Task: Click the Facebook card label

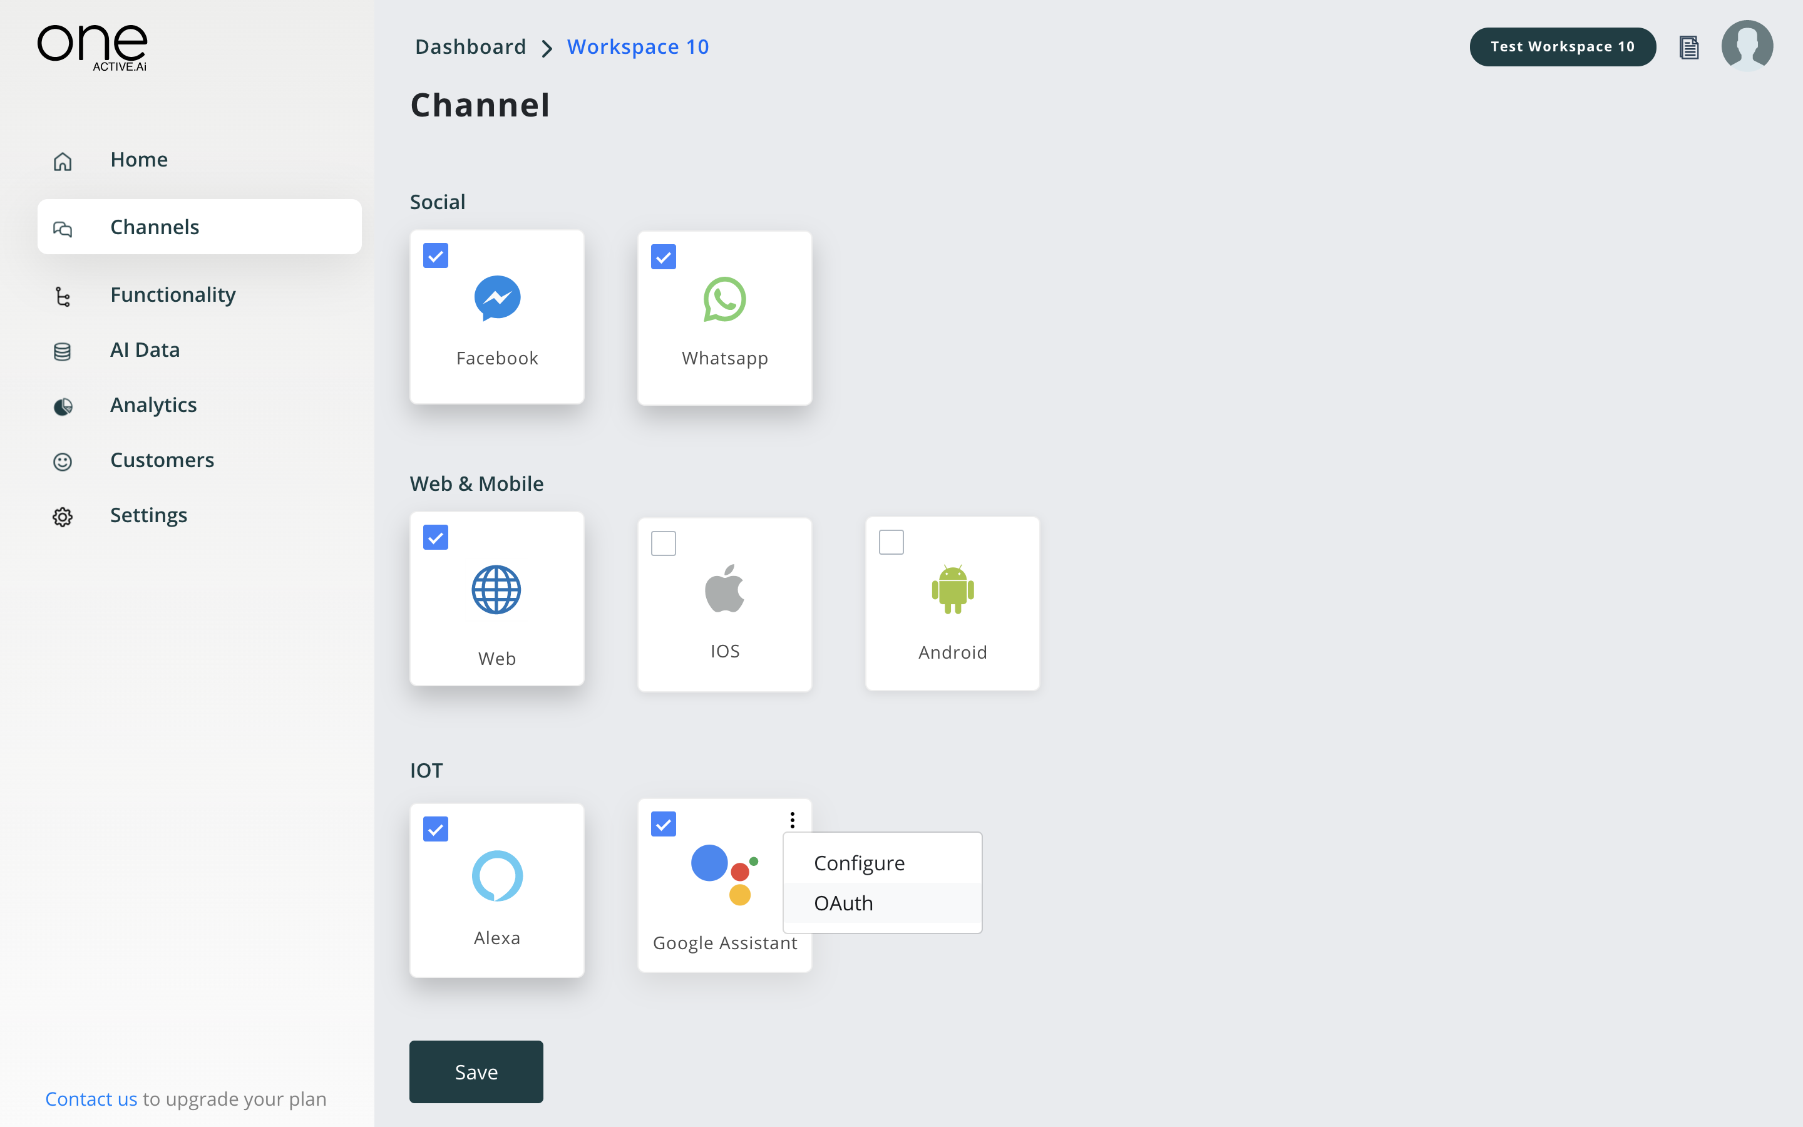Action: tap(497, 359)
